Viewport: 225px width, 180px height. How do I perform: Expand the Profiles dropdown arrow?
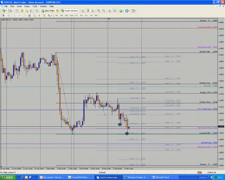tap(12, 11)
